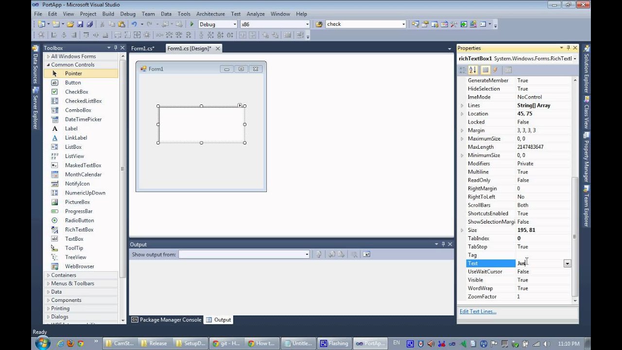Expand the Location property
This screenshot has height=350, width=622.
[462, 114]
